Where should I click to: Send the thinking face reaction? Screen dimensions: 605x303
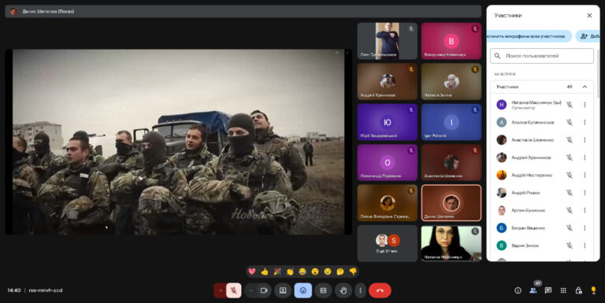tap(340, 272)
